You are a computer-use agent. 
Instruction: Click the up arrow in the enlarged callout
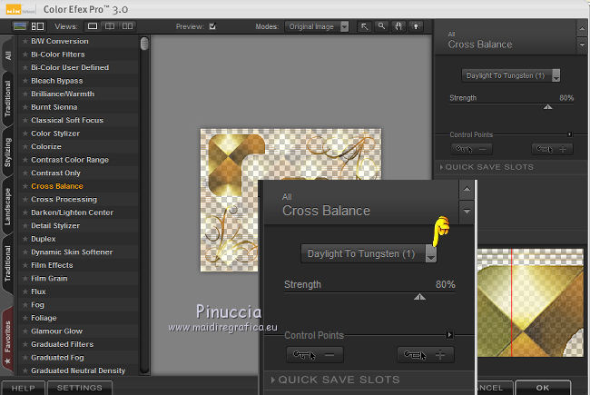pyautogui.click(x=467, y=189)
